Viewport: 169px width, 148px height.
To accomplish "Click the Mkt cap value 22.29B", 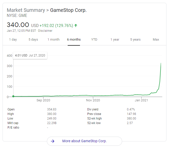I will 52,123.
